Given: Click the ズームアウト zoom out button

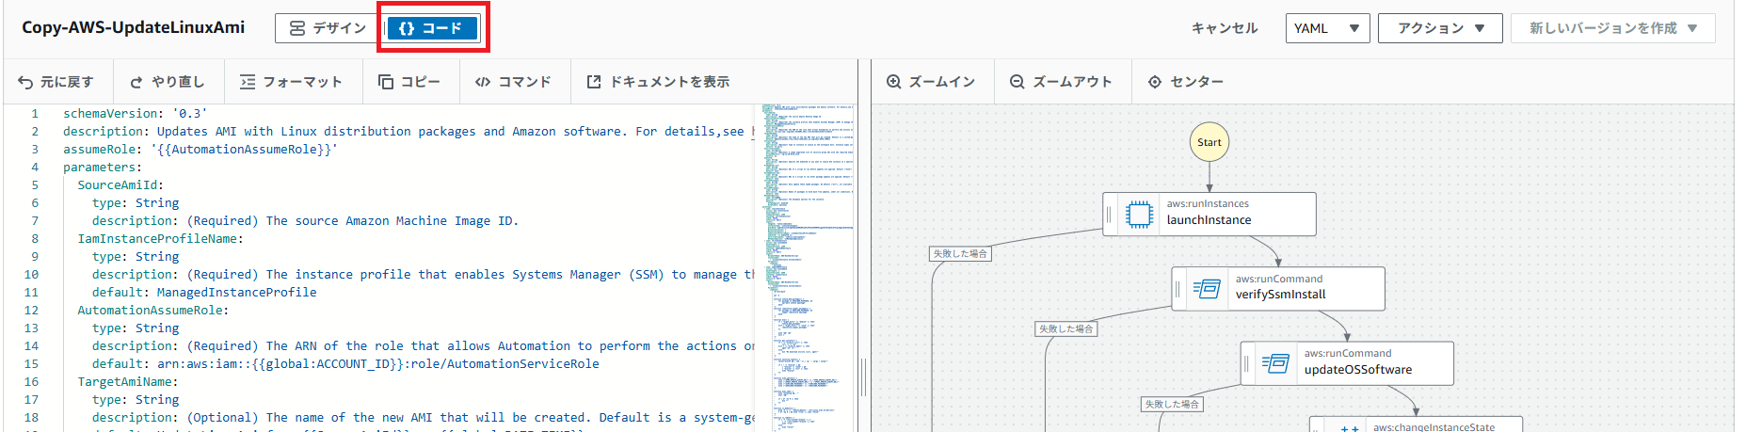Looking at the screenshot, I should click(1061, 82).
